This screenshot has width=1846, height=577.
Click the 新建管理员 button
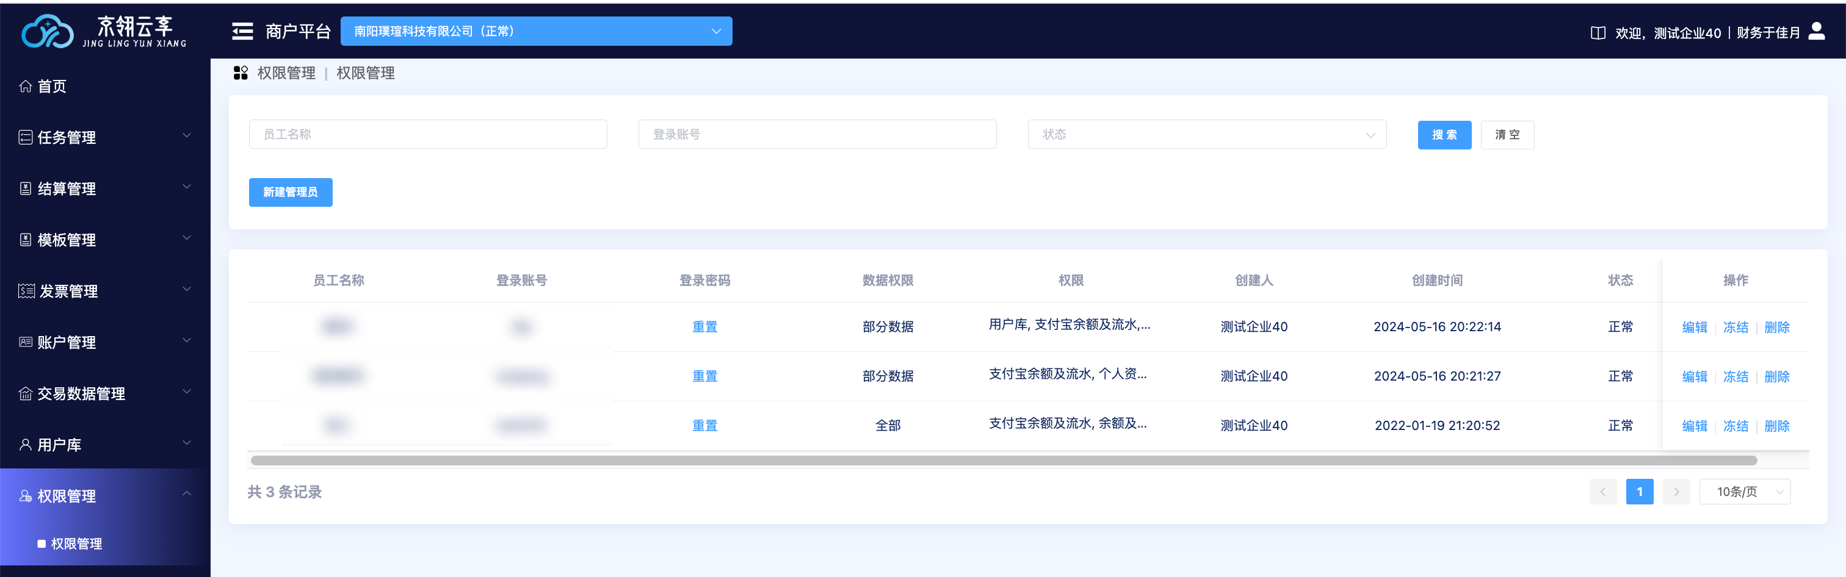290,192
